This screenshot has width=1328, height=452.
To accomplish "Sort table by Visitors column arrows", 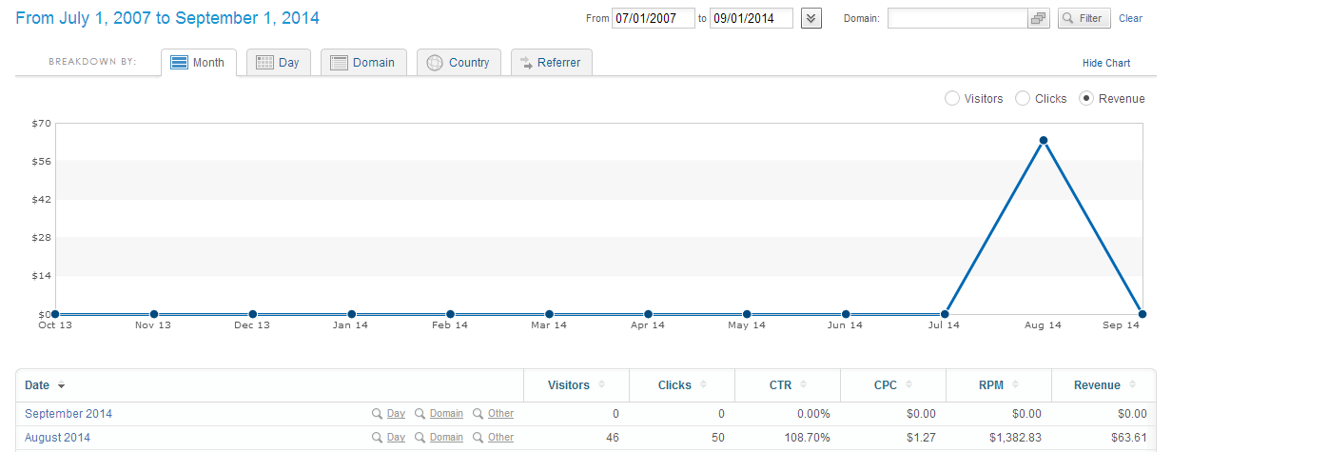I will [601, 385].
